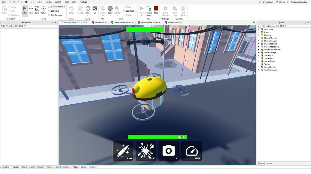The image size is (311, 174).
Task: Select the Rotate tool
Action: coord(43,9)
